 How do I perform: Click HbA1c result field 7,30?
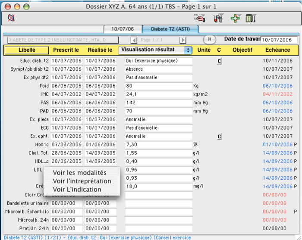[x=159, y=145]
